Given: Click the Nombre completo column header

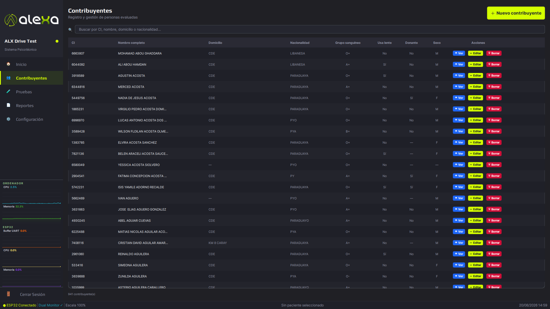Looking at the screenshot, I should pyautogui.click(x=131, y=43).
